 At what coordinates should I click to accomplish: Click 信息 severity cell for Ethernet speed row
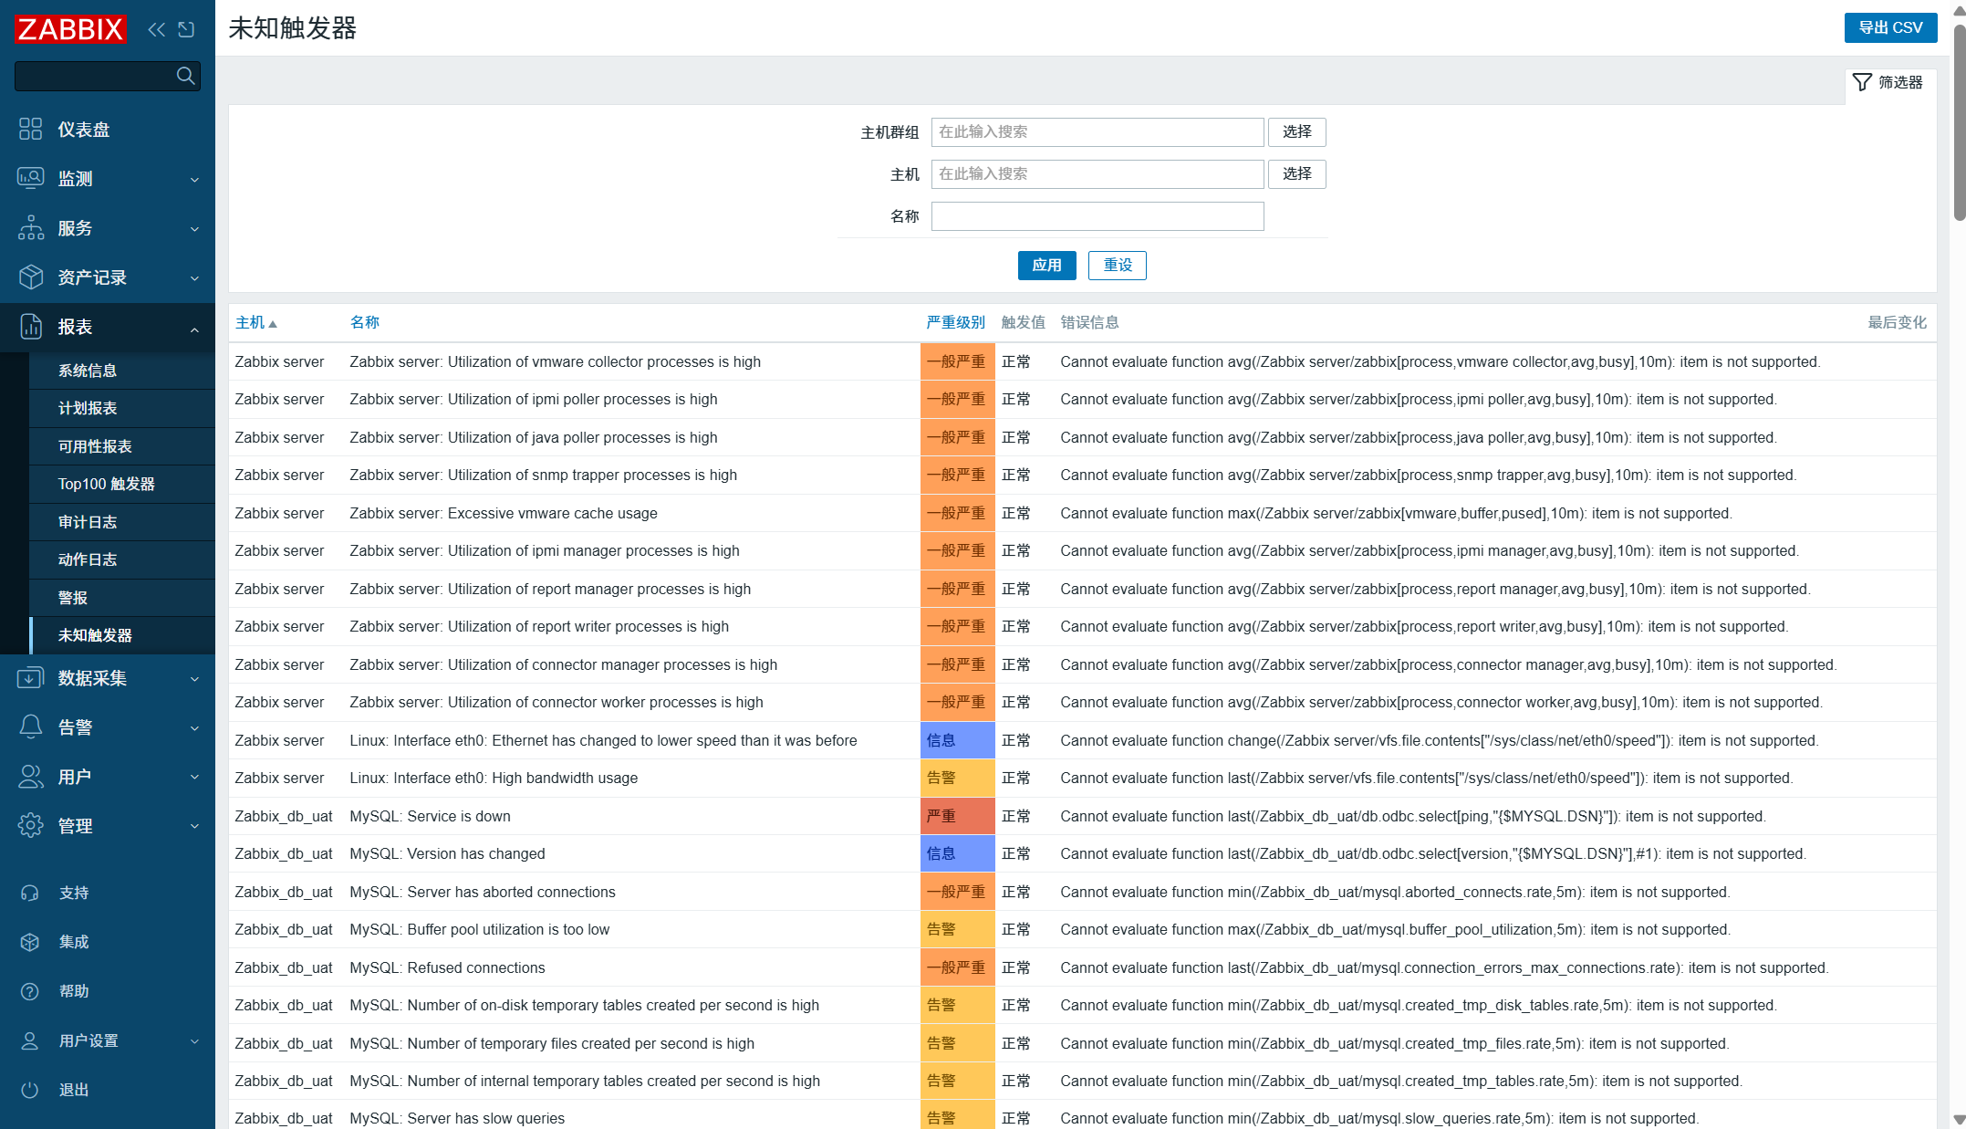click(957, 740)
